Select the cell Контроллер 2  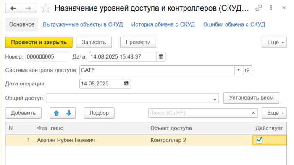point(199,140)
